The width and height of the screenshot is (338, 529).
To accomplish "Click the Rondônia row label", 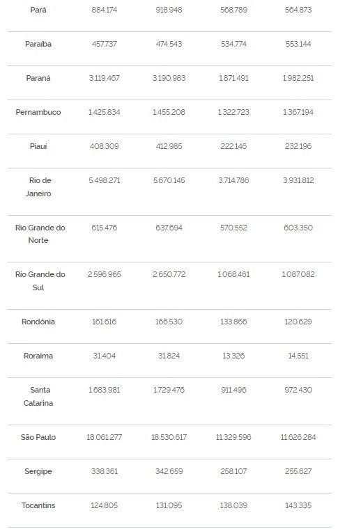I will click(x=38, y=322).
